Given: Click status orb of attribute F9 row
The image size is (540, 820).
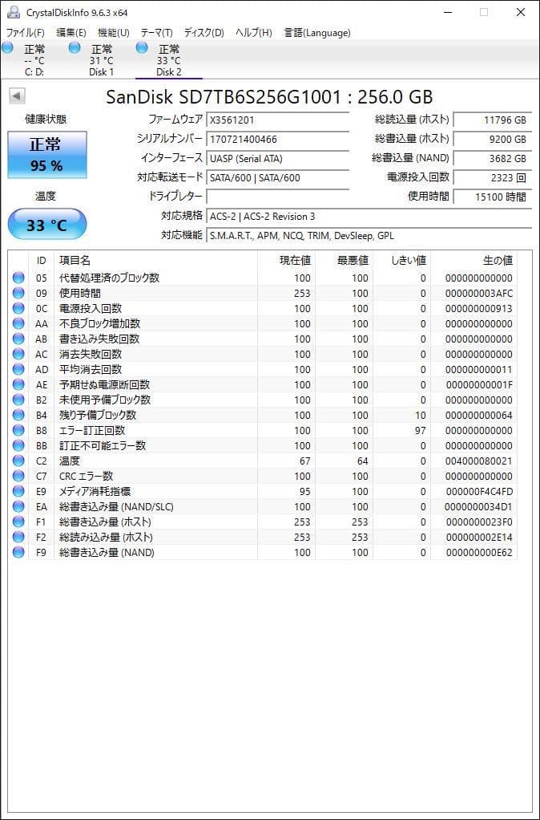Looking at the screenshot, I should pos(18,552).
